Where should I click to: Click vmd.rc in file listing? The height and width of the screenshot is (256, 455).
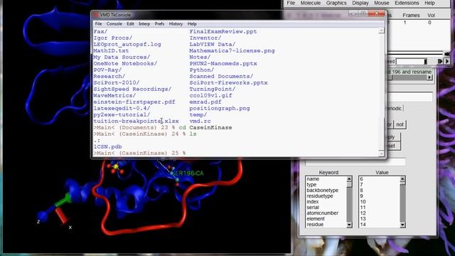[200, 121]
